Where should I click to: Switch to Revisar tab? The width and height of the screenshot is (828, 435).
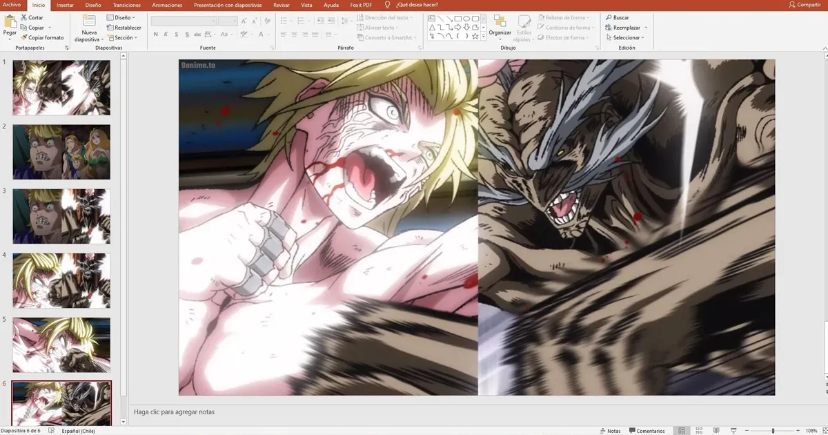pos(282,5)
